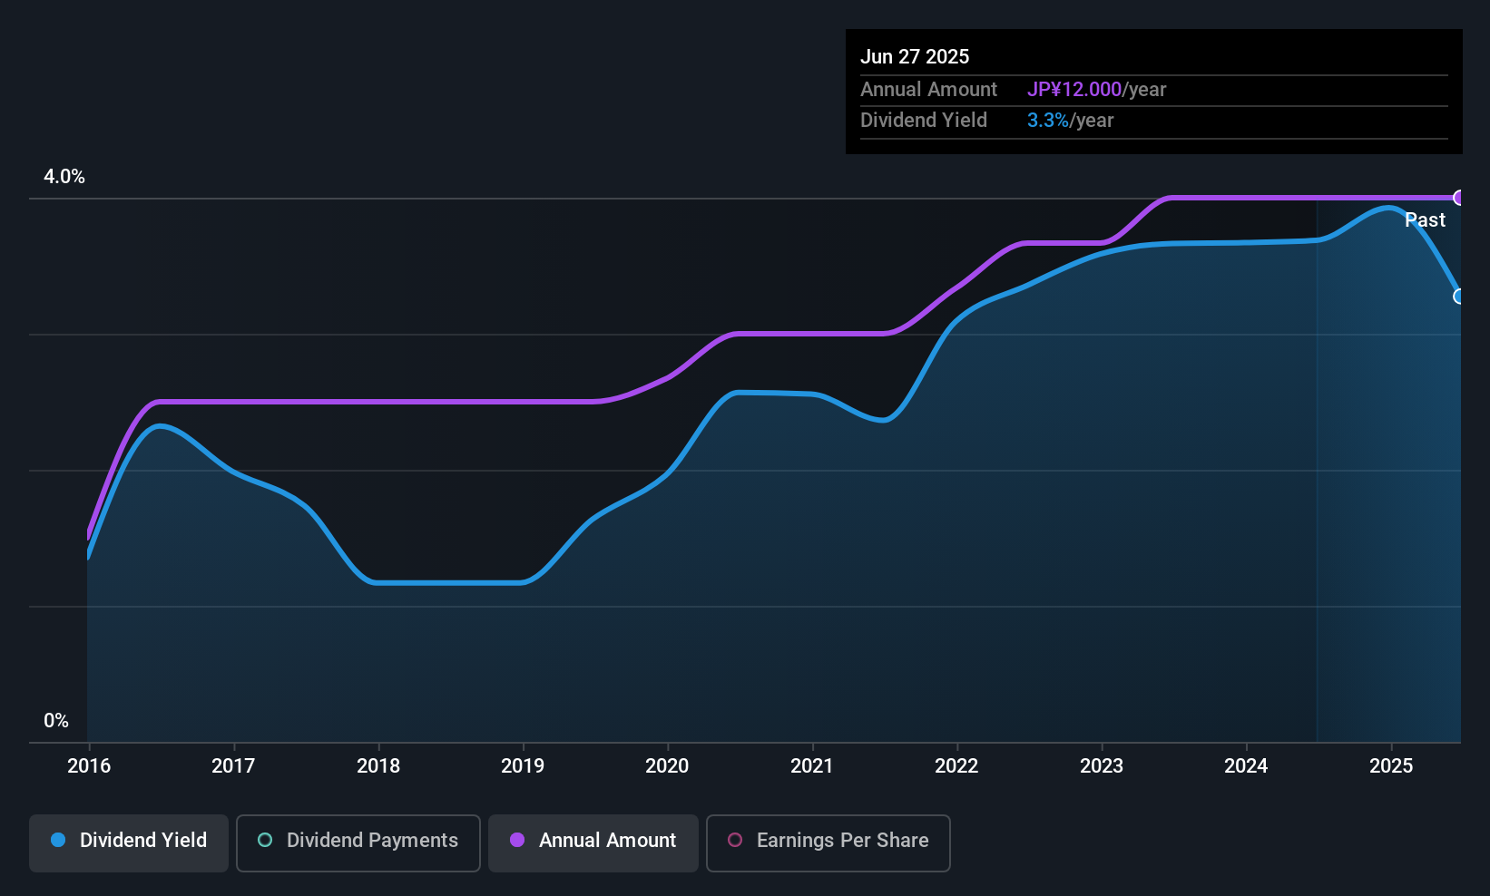This screenshot has width=1490, height=896.
Task: Click the 2019 axis label
Action: (x=523, y=765)
